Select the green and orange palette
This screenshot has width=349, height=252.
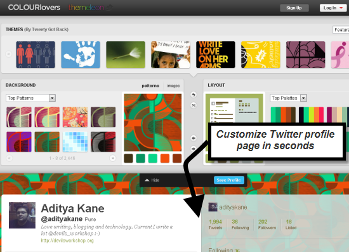[283, 115]
